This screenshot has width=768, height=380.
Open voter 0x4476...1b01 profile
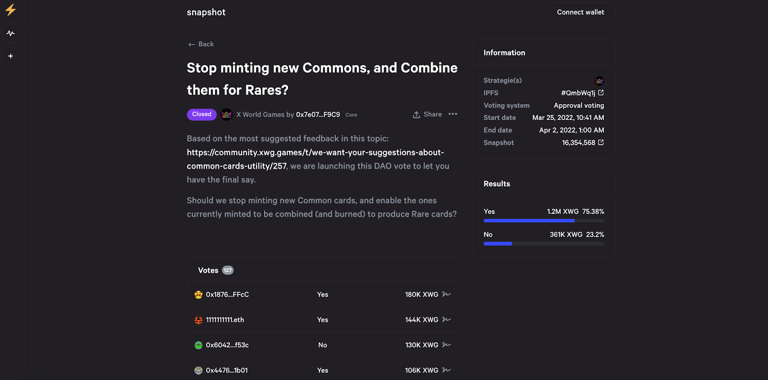pyautogui.click(x=227, y=370)
